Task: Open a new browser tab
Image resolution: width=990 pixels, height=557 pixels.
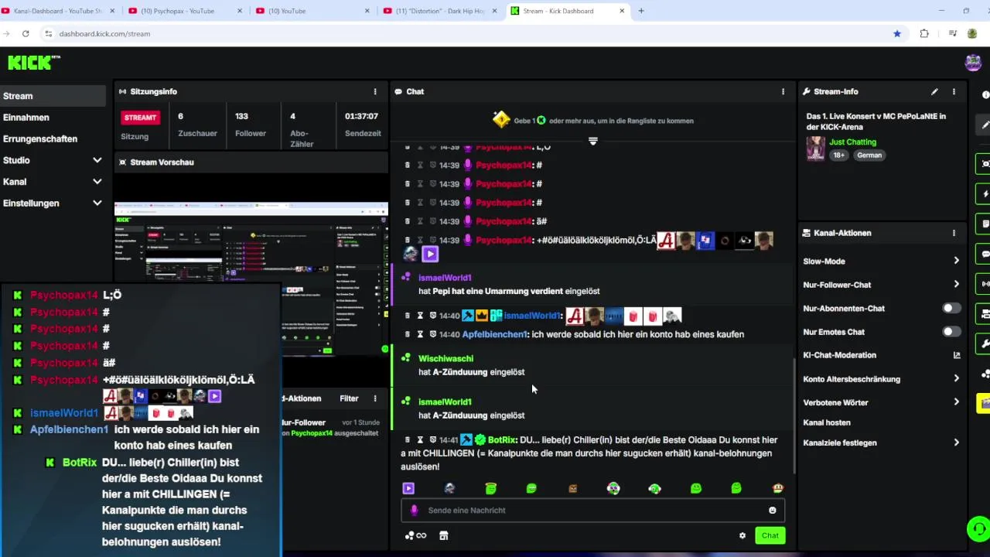Action: (x=640, y=11)
